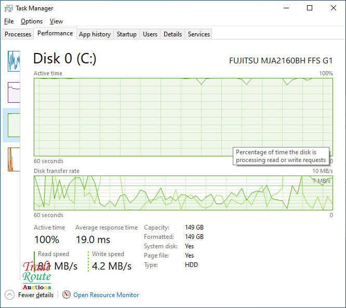Viewport: 346px width, 308px height.
Task: Select the blue CPU graph thumbnail
Action: tap(14, 61)
